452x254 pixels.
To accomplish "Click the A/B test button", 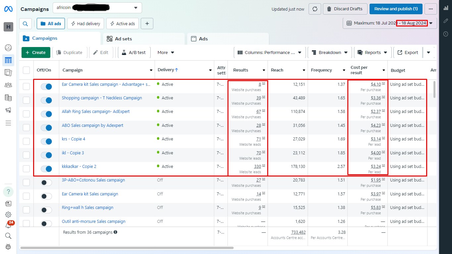I will [x=134, y=52].
